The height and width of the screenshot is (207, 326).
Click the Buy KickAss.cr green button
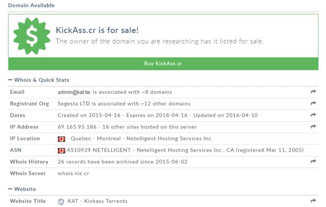163,64
